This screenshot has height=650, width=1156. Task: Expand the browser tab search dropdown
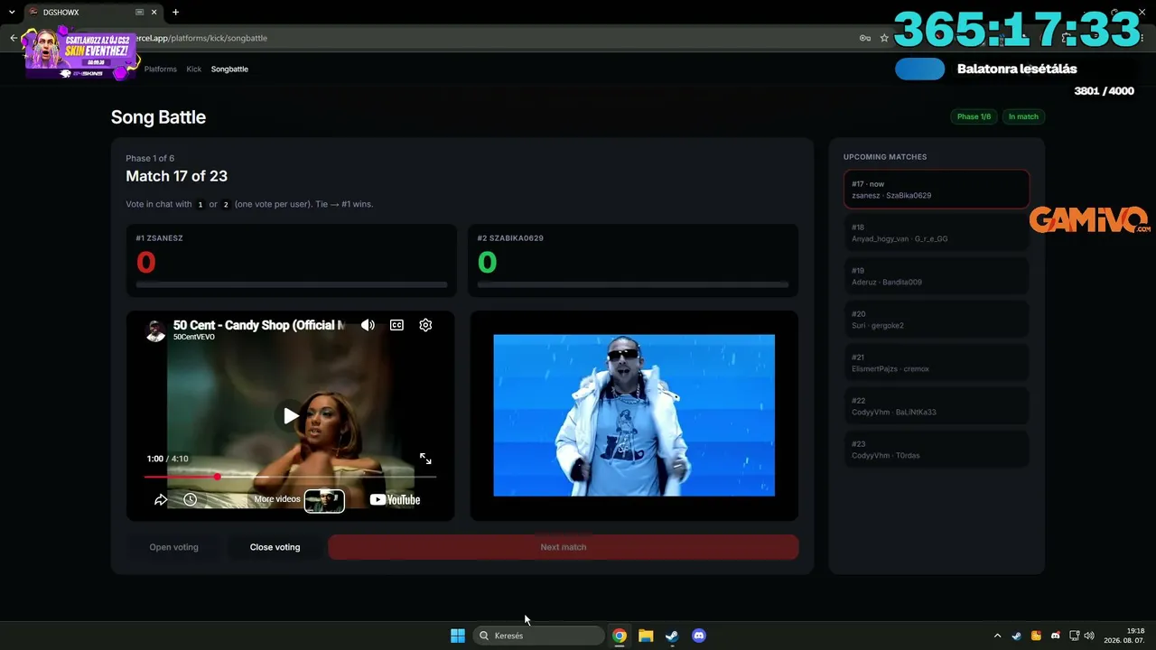point(12,13)
